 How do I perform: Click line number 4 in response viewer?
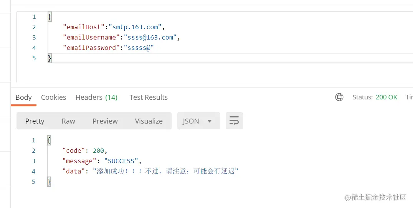pos(33,172)
